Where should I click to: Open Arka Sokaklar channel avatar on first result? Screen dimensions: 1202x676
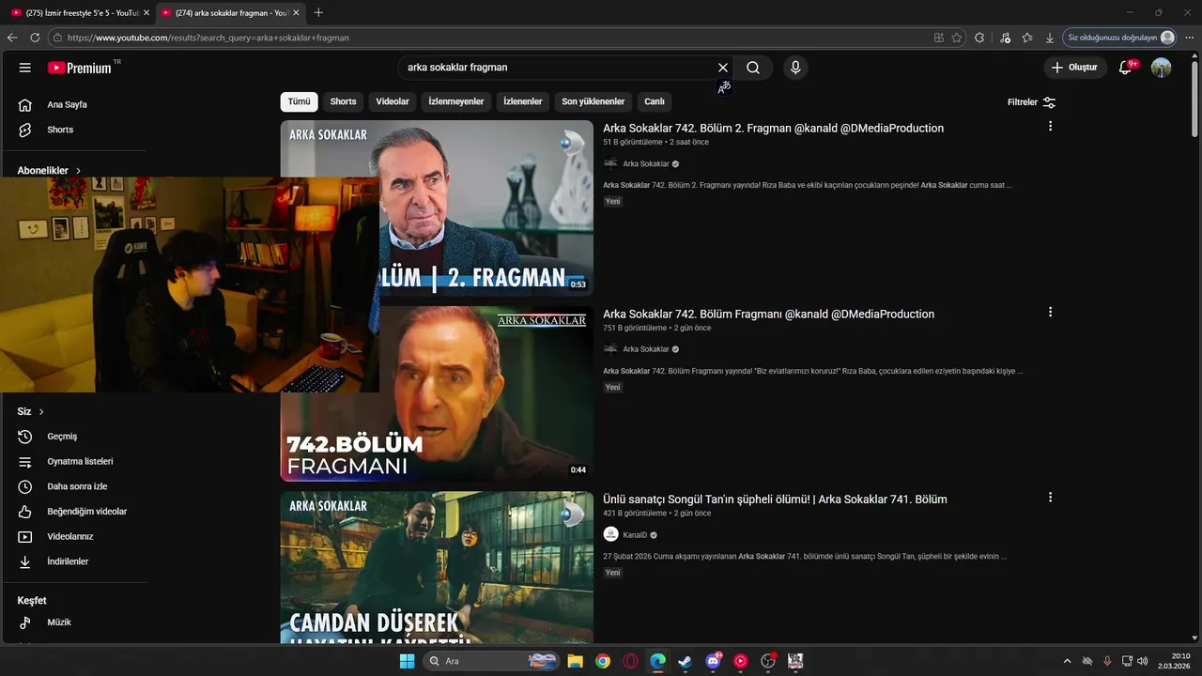(x=610, y=163)
